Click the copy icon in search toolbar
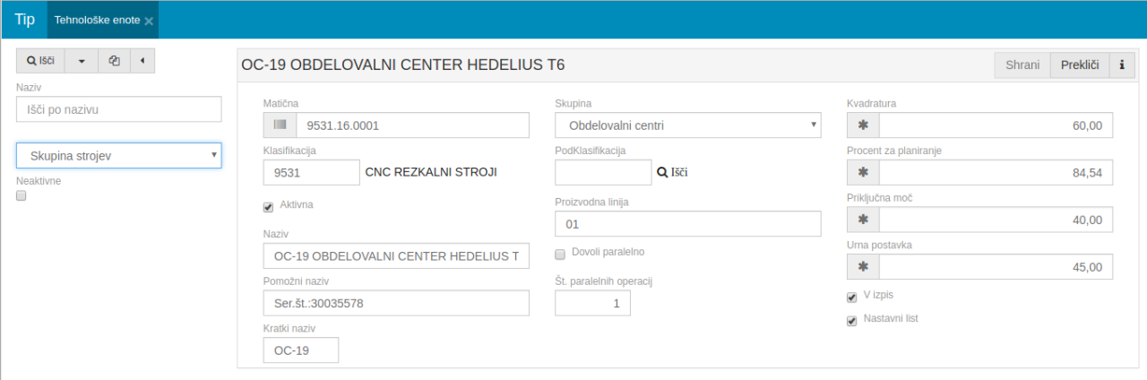This screenshot has width=1147, height=380. (114, 61)
